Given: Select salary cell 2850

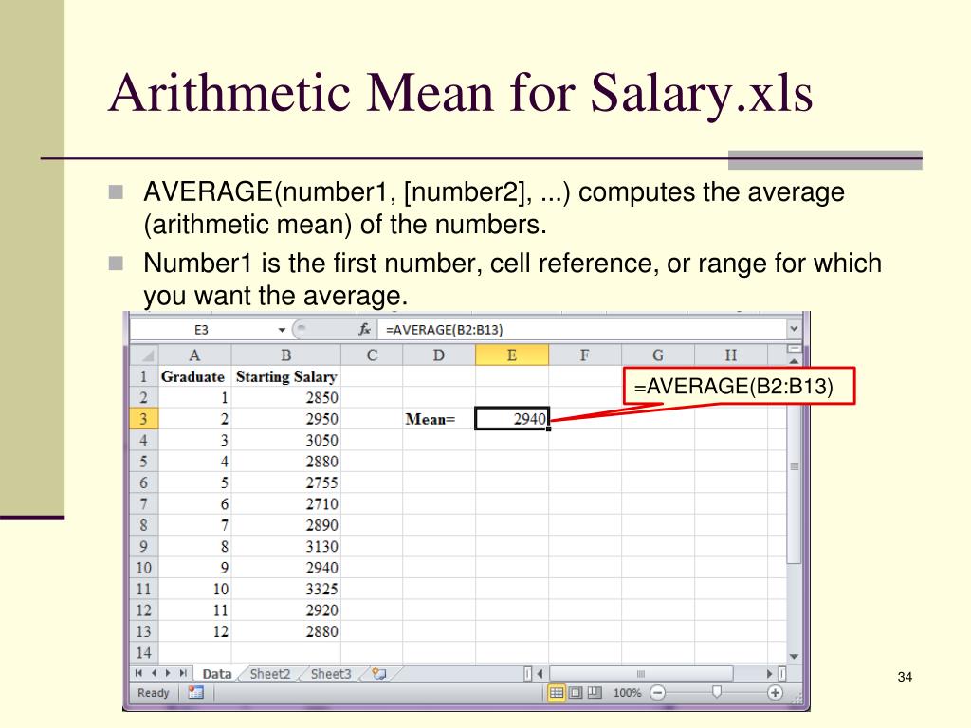Looking at the screenshot, I should pos(286,397).
